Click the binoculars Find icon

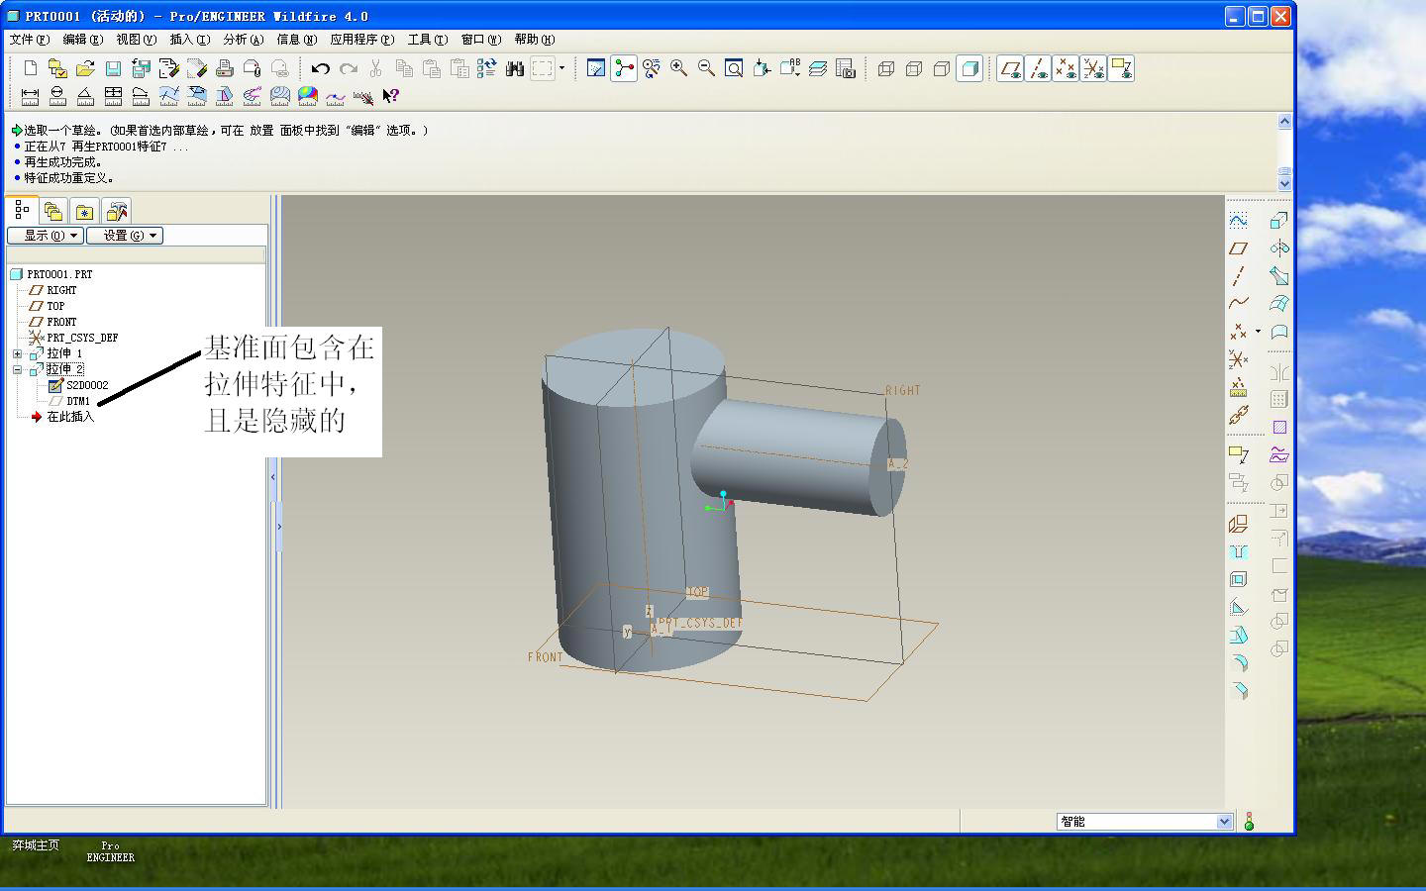pyautogui.click(x=514, y=68)
